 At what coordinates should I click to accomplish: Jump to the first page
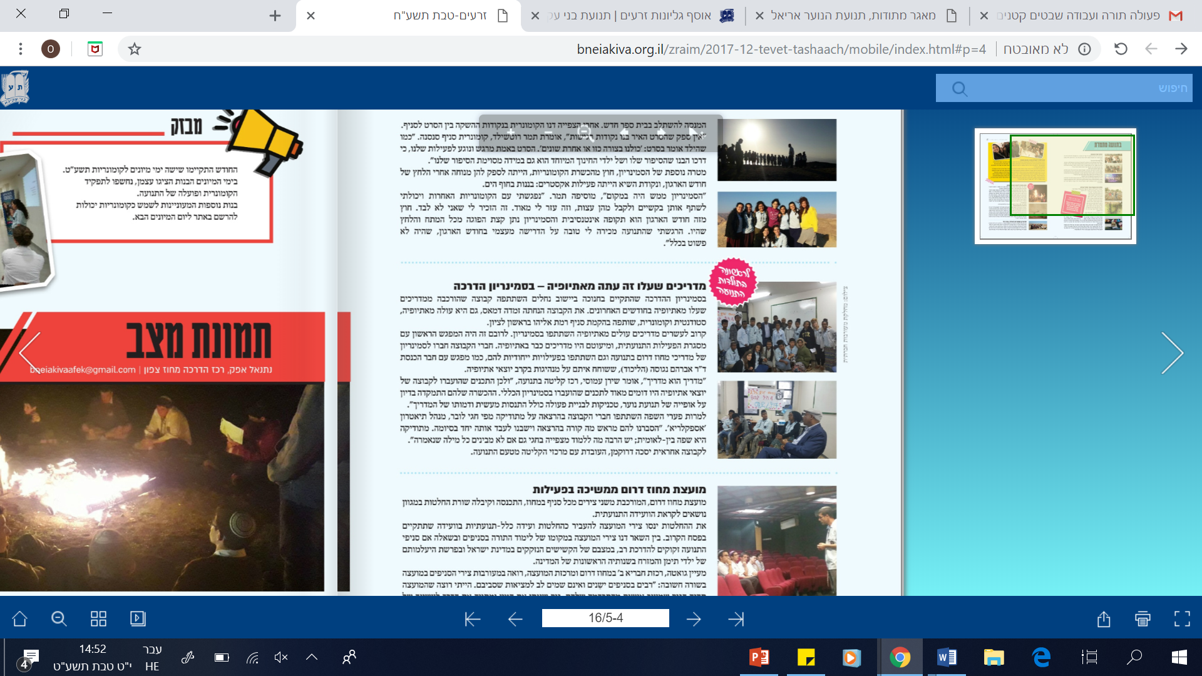472,619
